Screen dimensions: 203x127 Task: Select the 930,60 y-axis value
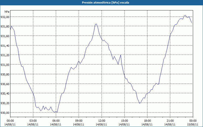5,84
